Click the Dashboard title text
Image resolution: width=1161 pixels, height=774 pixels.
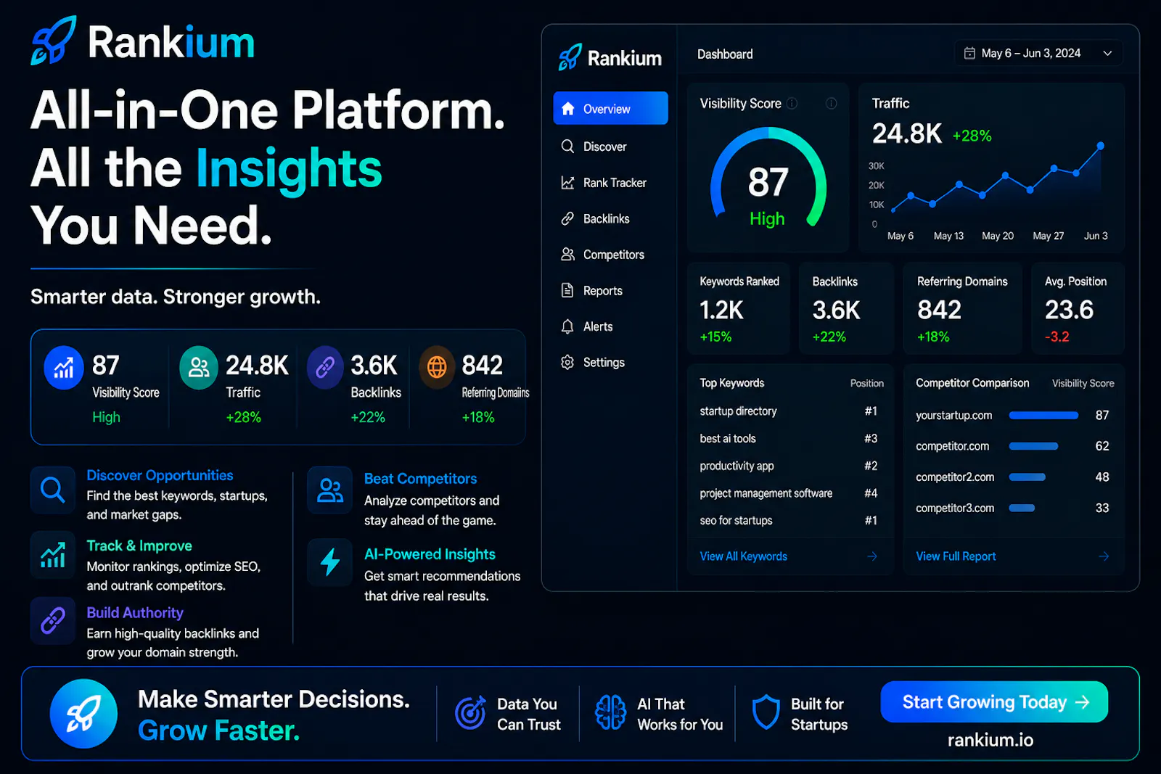[725, 54]
